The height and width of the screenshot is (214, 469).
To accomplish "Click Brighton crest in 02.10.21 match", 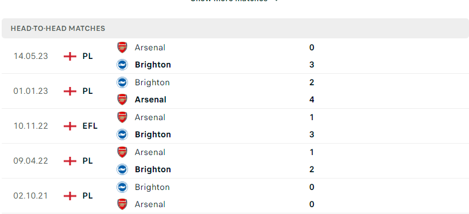I will click(122, 187).
